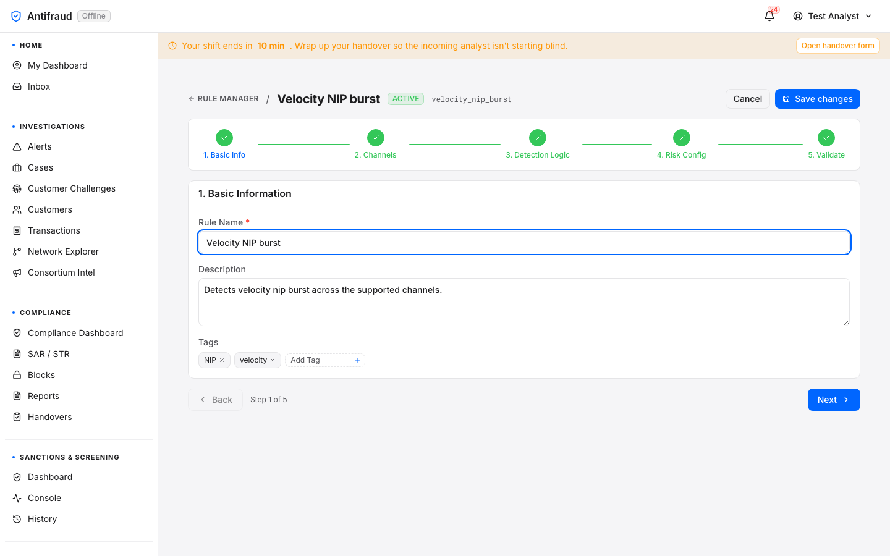Screen dimensions: 890x556
Task: Click the Step 1 of 5 text
Action: (x=268, y=400)
